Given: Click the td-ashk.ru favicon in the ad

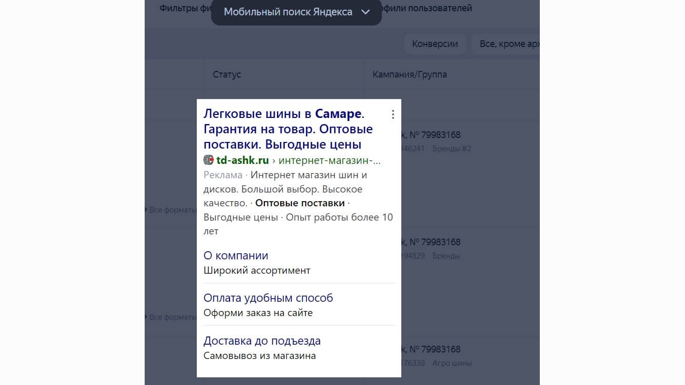Looking at the screenshot, I should point(209,160).
